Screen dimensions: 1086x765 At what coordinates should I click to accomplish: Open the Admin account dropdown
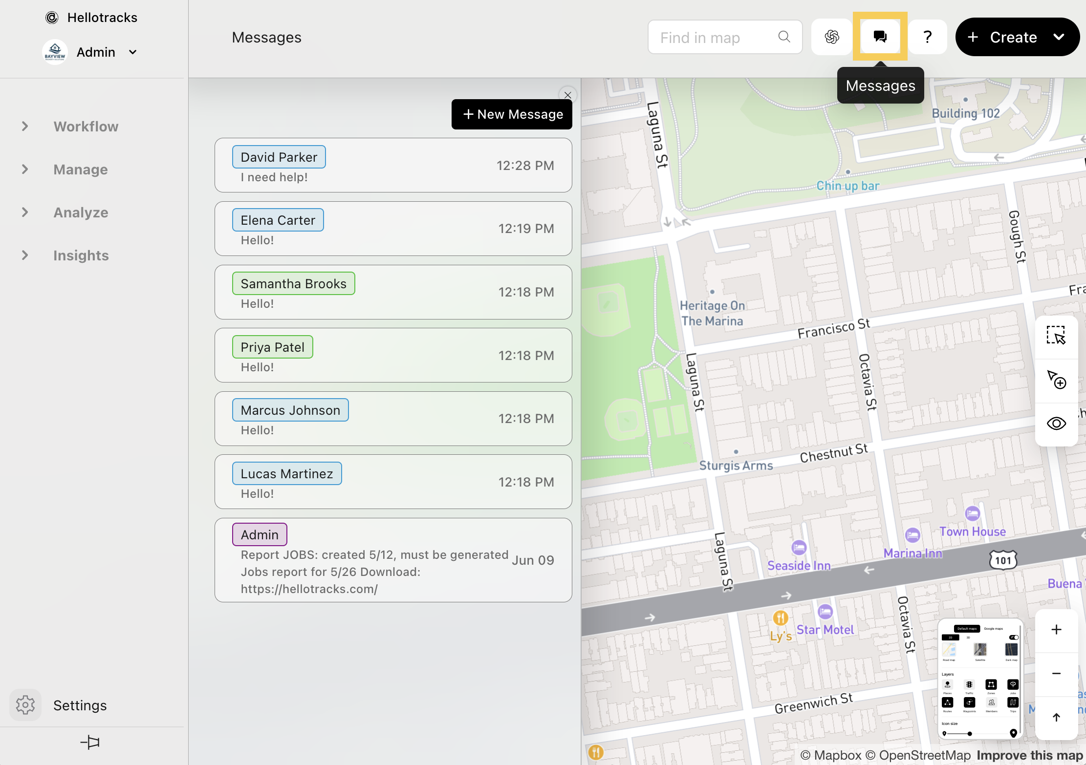click(x=132, y=52)
